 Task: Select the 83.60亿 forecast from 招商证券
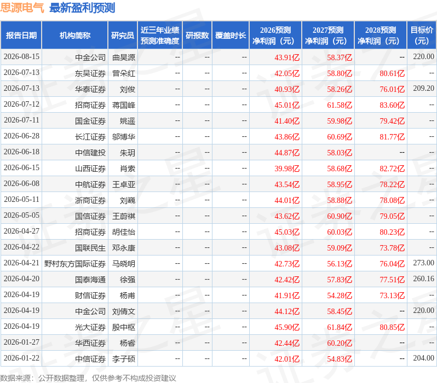(x=392, y=105)
